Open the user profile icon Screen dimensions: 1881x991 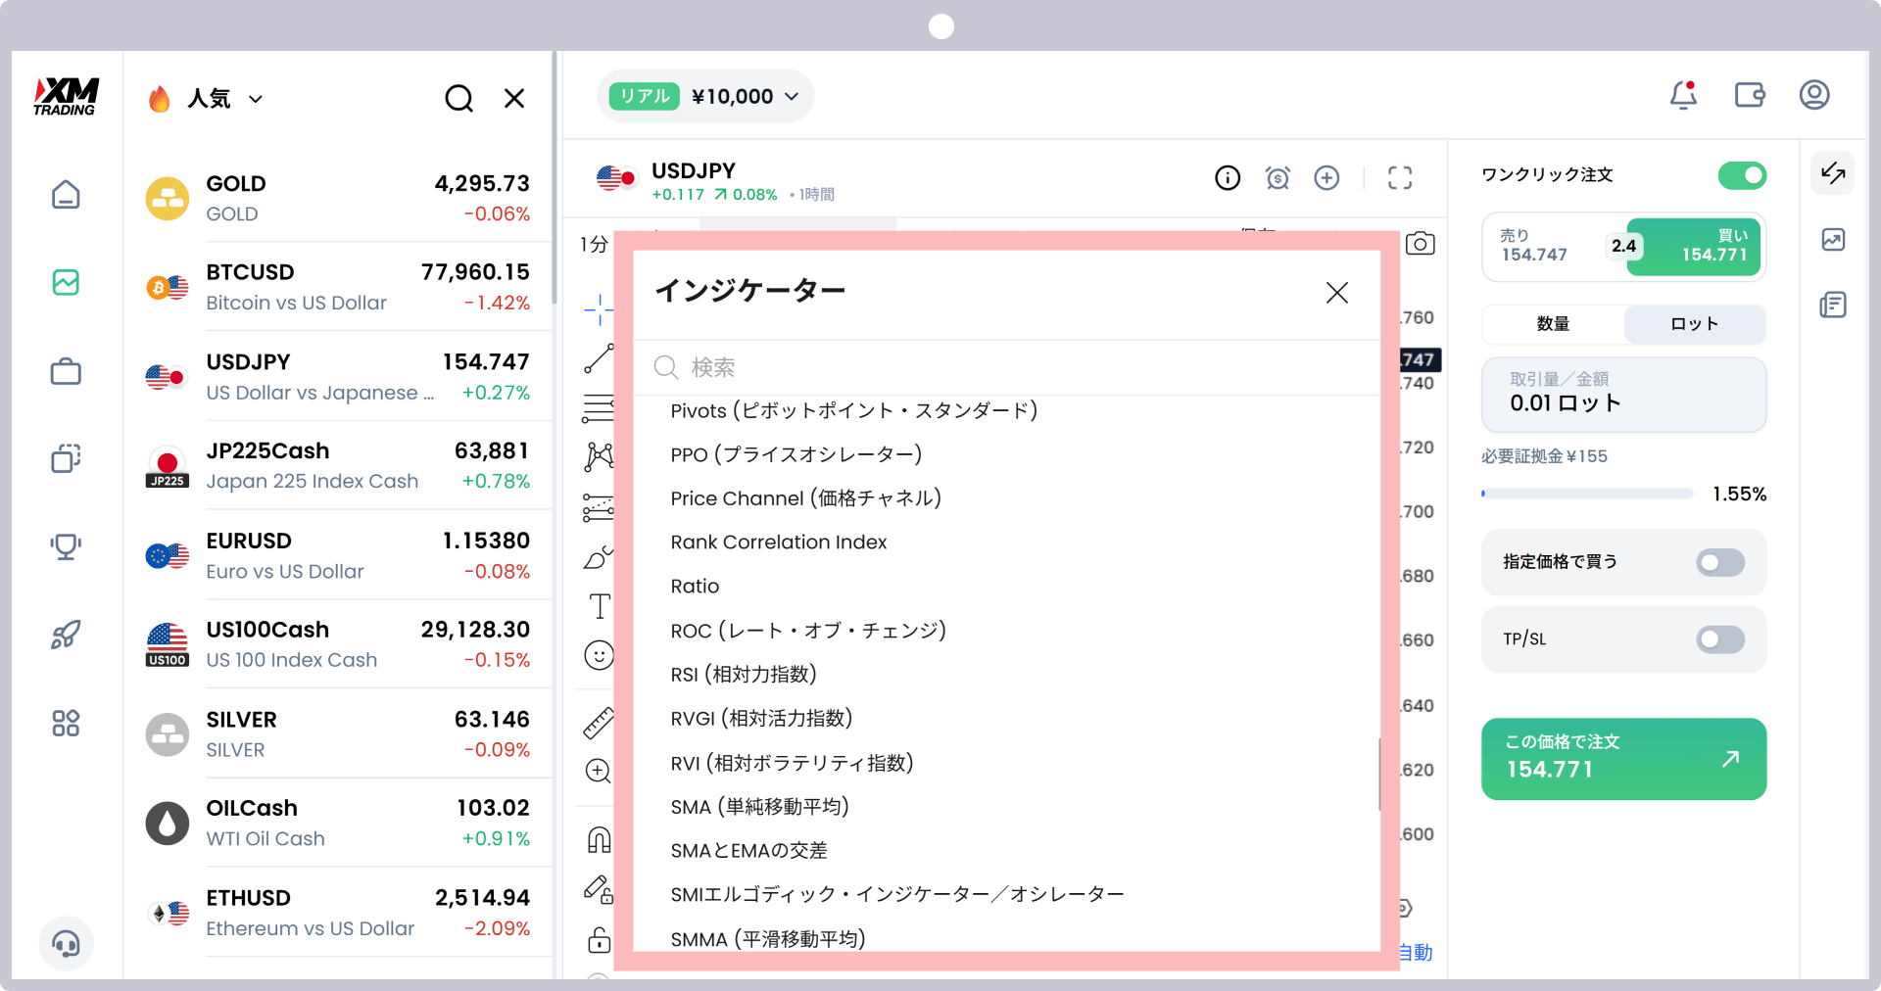(x=1814, y=95)
